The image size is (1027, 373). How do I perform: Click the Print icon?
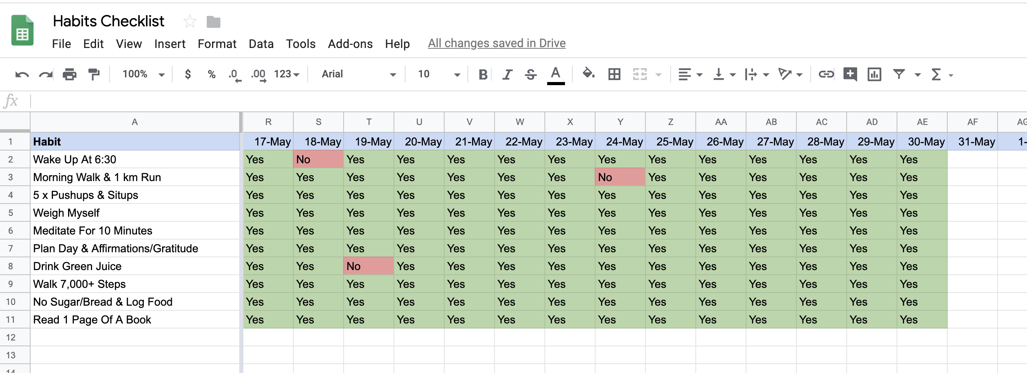click(x=69, y=74)
